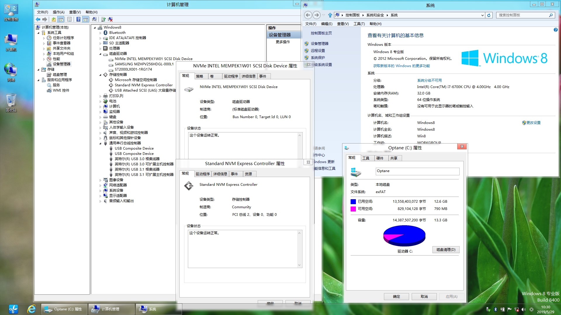Click the Bluetooth icon in system tray
This screenshot has height=315, width=561.
[495, 309]
